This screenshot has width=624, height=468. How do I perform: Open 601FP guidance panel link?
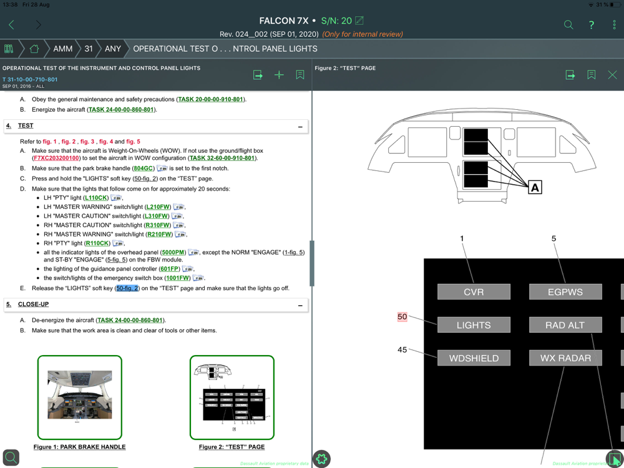(x=170, y=269)
